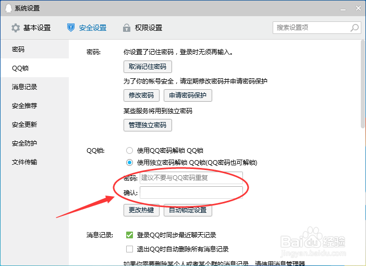Open 文件传输 in the sidebar
The image size is (366, 266).
pyautogui.click(x=35, y=162)
